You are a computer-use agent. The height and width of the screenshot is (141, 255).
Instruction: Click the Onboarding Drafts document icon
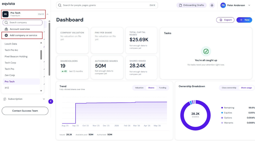click(180, 5)
